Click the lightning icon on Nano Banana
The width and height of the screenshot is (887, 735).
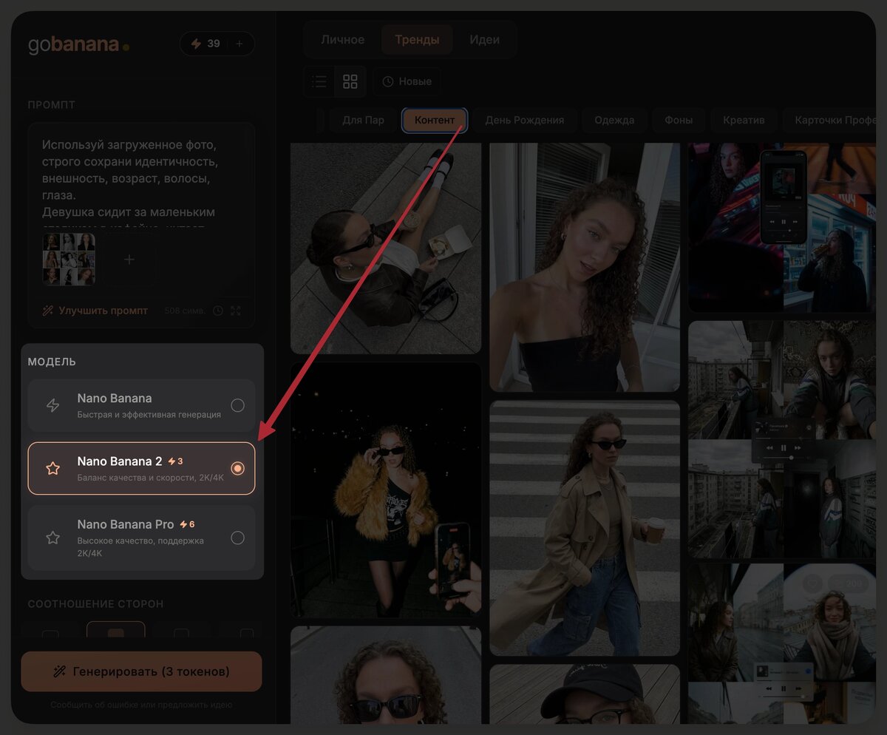[x=53, y=405]
